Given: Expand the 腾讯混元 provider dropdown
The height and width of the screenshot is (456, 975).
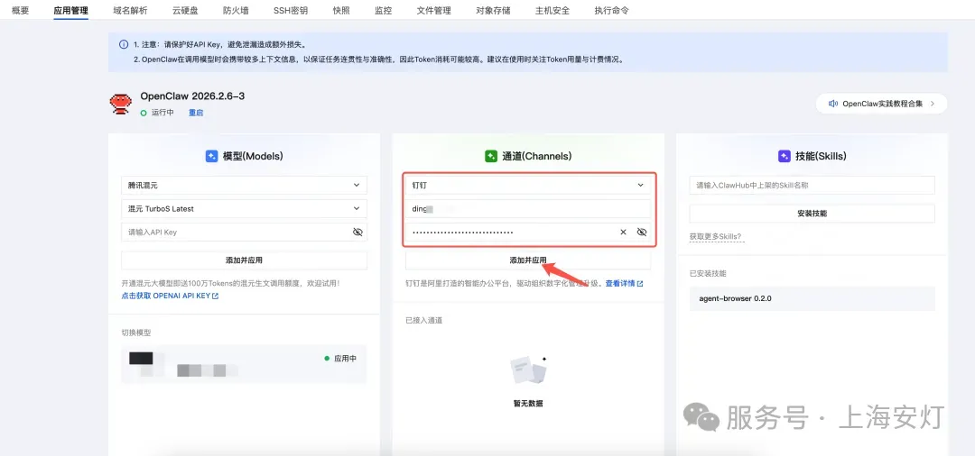Looking at the screenshot, I should (x=244, y=185).
